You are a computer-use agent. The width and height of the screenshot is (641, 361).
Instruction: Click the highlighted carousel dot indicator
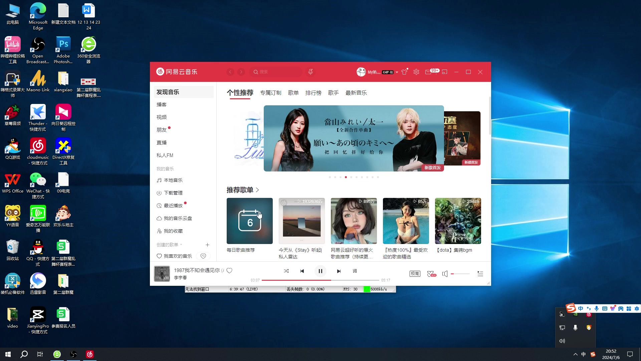(x=346, y=177)
